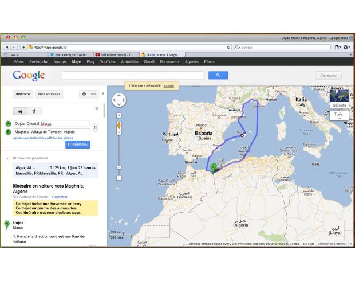Swap start and destination arrows icon
The image size is (355, 281).
[x=95, y=127]
